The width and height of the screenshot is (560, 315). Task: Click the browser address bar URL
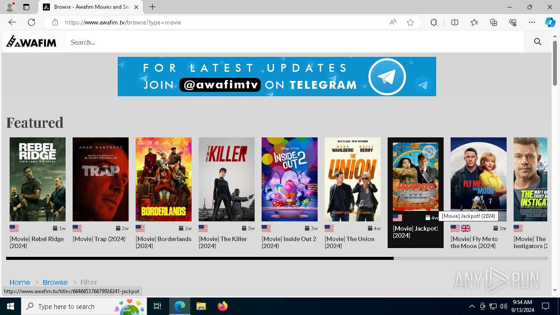[123, 22]
